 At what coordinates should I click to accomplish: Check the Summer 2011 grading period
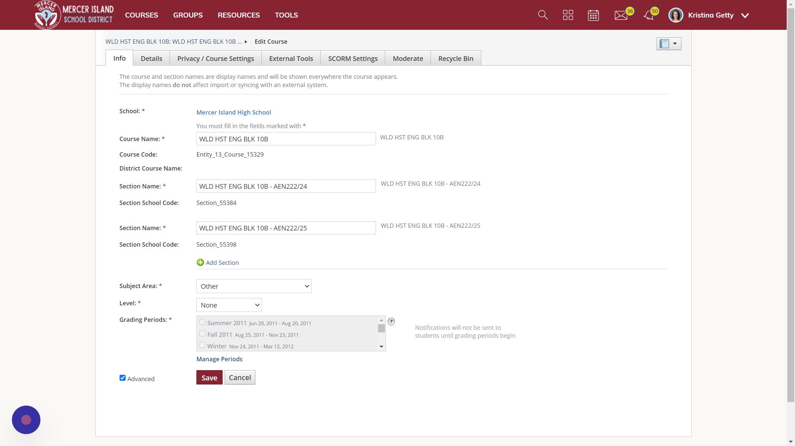(202, 322)
